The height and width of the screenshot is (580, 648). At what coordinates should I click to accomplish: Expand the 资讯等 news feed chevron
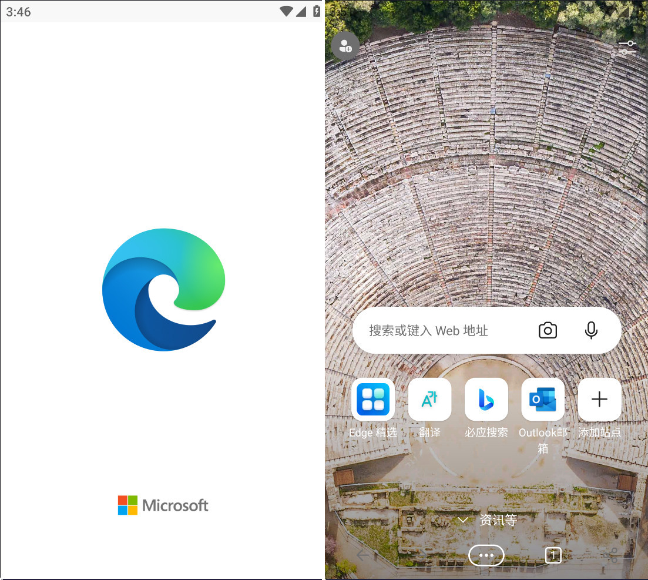[x=463, y=520]
